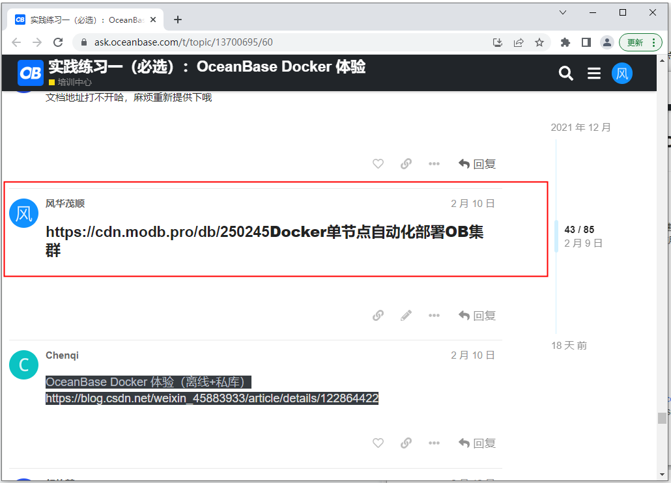Open the 风华茂顺 username link

(65, 204)
